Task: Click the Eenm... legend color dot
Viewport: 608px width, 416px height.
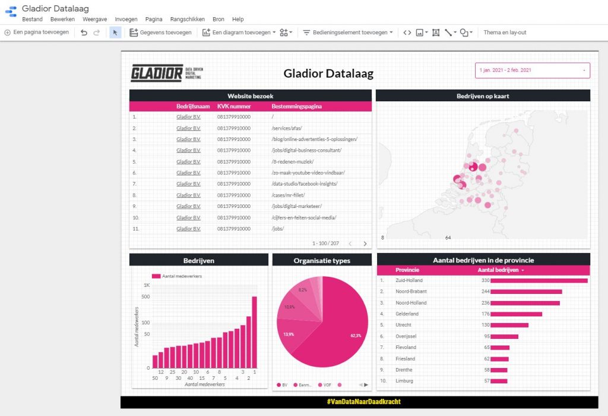Action: point(296,385)
